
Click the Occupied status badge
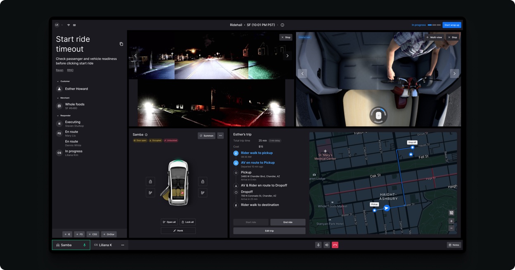pos(156,141)
